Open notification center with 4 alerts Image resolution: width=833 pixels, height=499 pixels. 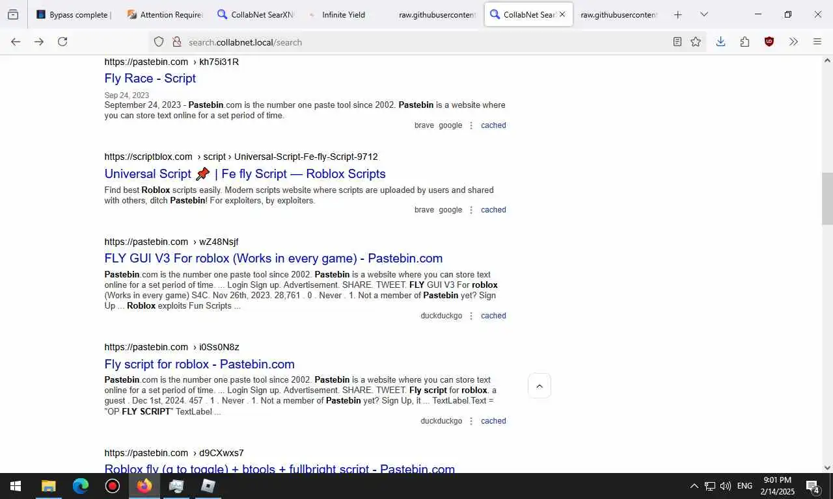click(x=813, y=486)
